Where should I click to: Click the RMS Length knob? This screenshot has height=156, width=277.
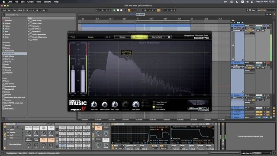pyautogui.click(x=115, y=104)
